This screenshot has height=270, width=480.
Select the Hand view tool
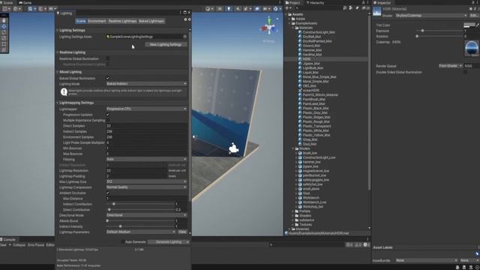pos(4,20)
